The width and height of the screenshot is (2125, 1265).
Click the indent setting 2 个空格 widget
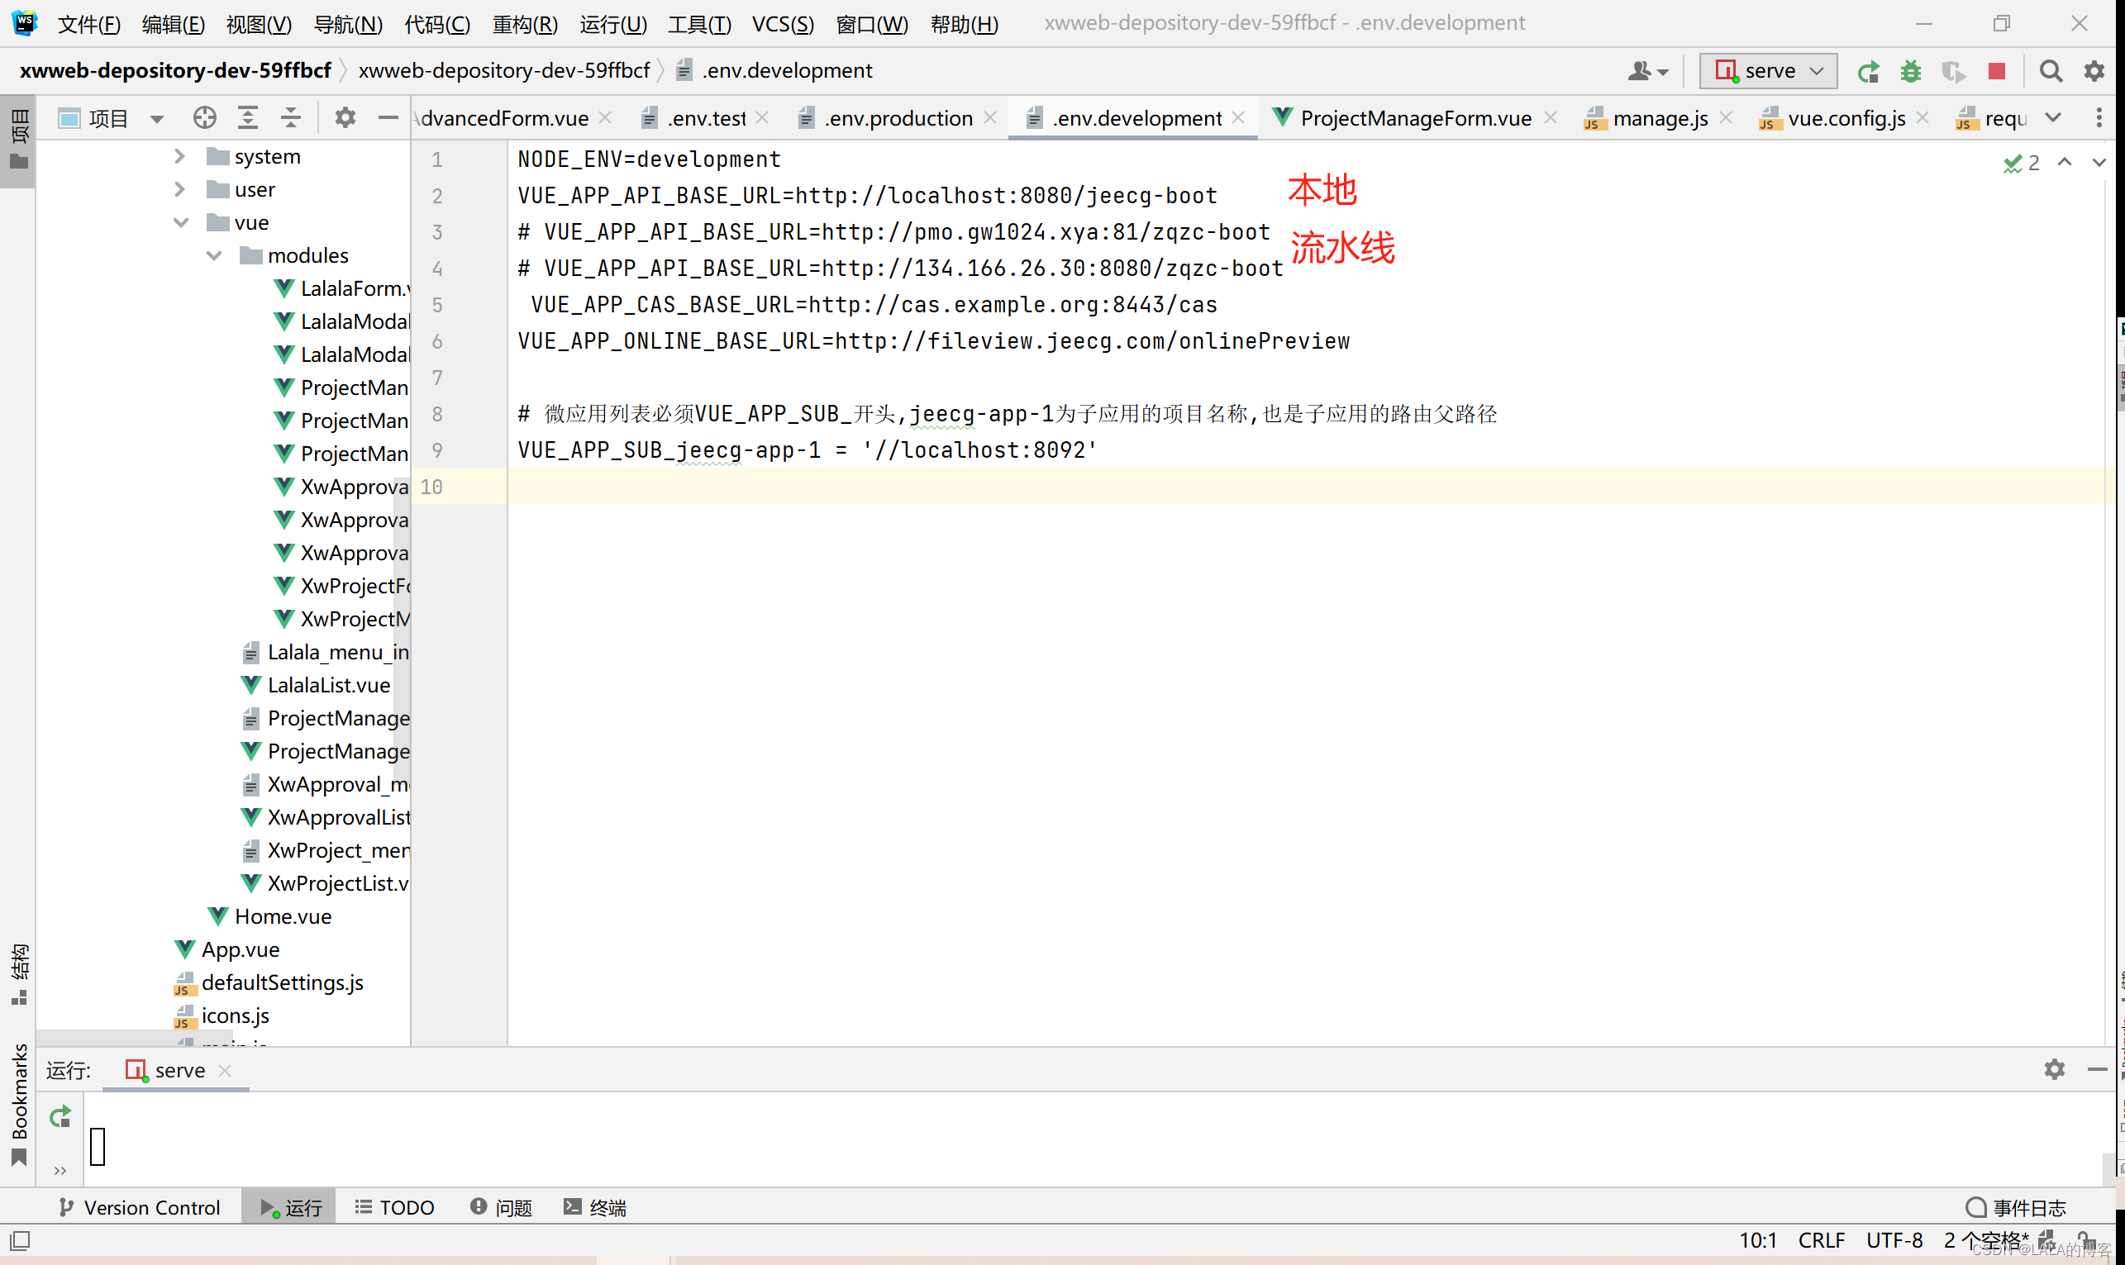1984,1240
